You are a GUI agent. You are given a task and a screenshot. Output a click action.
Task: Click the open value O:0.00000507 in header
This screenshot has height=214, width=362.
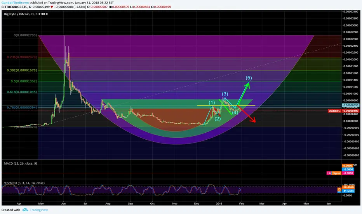pos(97,7)
